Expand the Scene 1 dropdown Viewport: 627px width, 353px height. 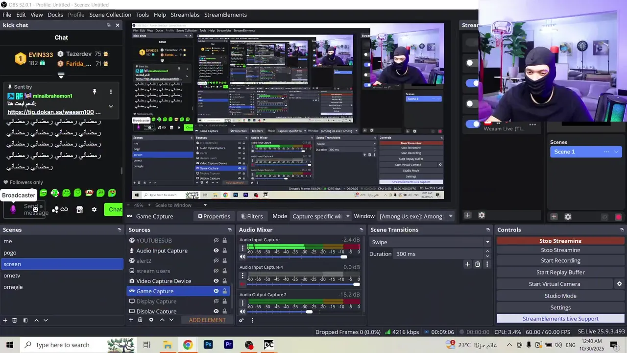pos(616,152)
